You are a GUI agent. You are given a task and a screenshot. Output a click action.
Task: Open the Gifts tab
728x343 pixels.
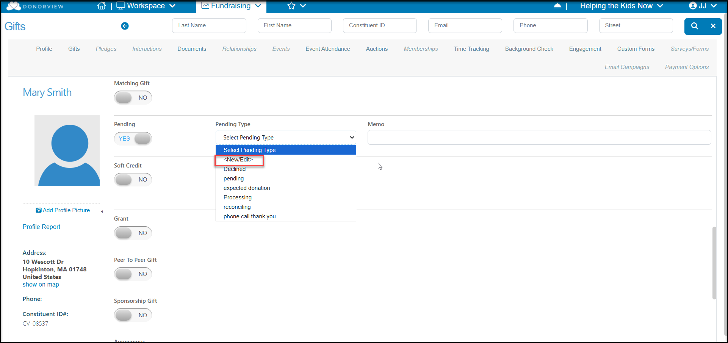pyautogui.click(x=74, y=49)
